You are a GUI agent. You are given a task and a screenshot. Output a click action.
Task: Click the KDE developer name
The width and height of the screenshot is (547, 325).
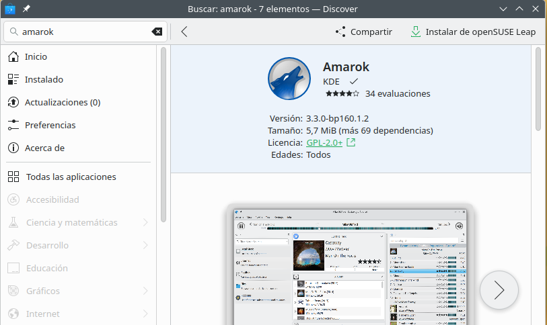[x=331, y=81]
